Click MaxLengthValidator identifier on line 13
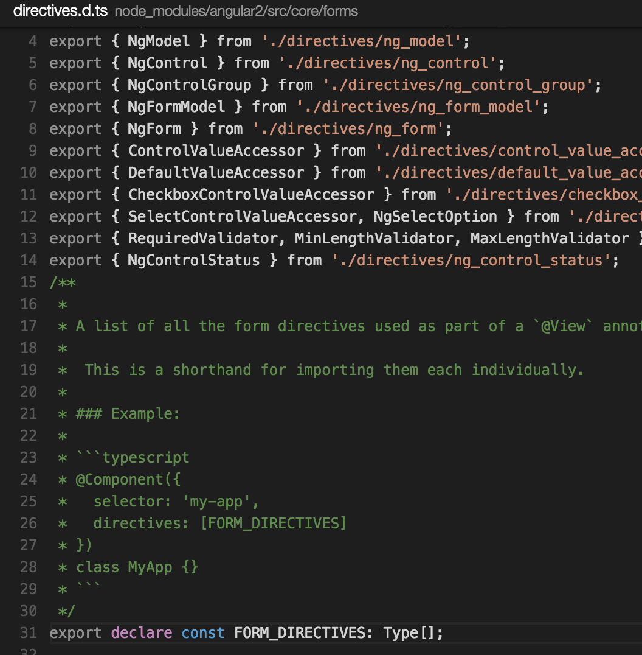 tap(550, 239)
